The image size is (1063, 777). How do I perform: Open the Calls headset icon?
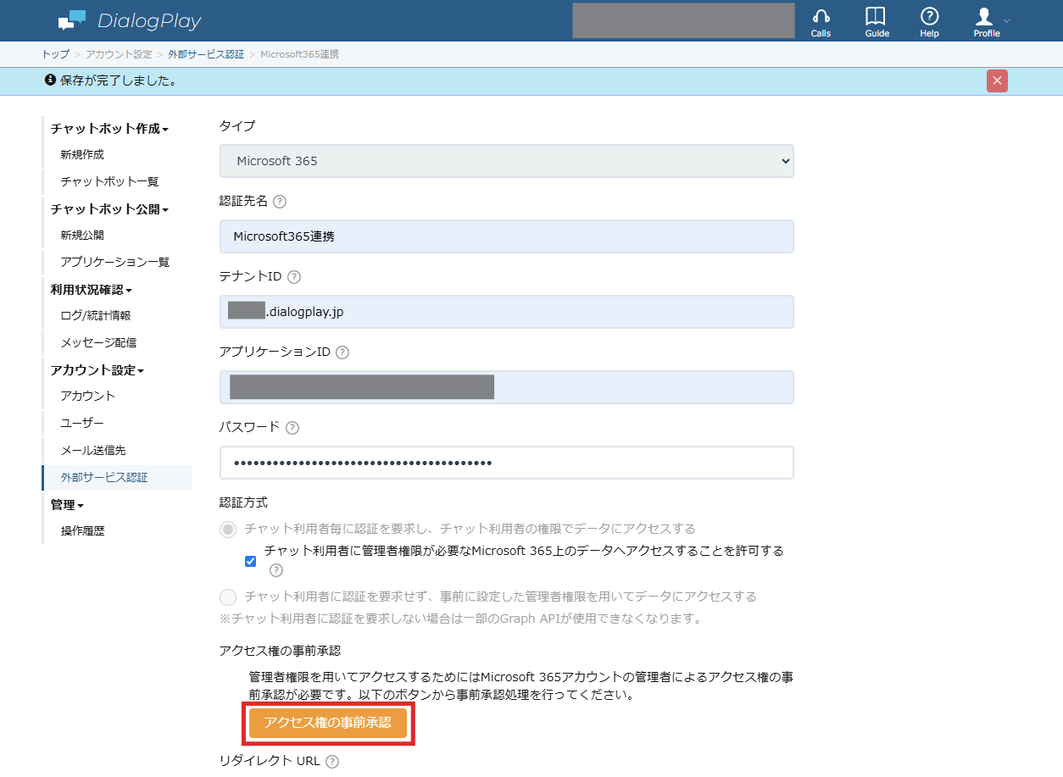click(821, 22)
